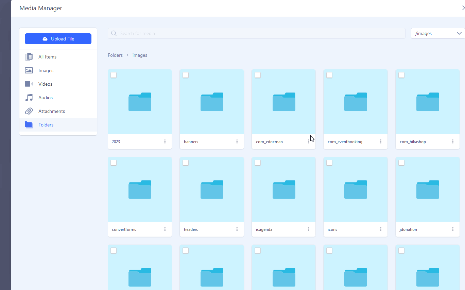Open options menu for 2023 folder
Image resolution: width=465 pixels, height=290 pixels.
165,141
